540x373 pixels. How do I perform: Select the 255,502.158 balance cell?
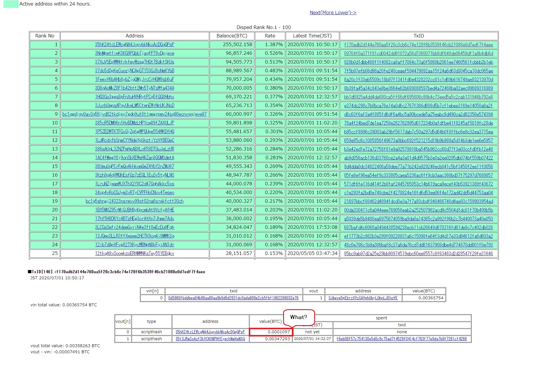click(x=232, y=44)
